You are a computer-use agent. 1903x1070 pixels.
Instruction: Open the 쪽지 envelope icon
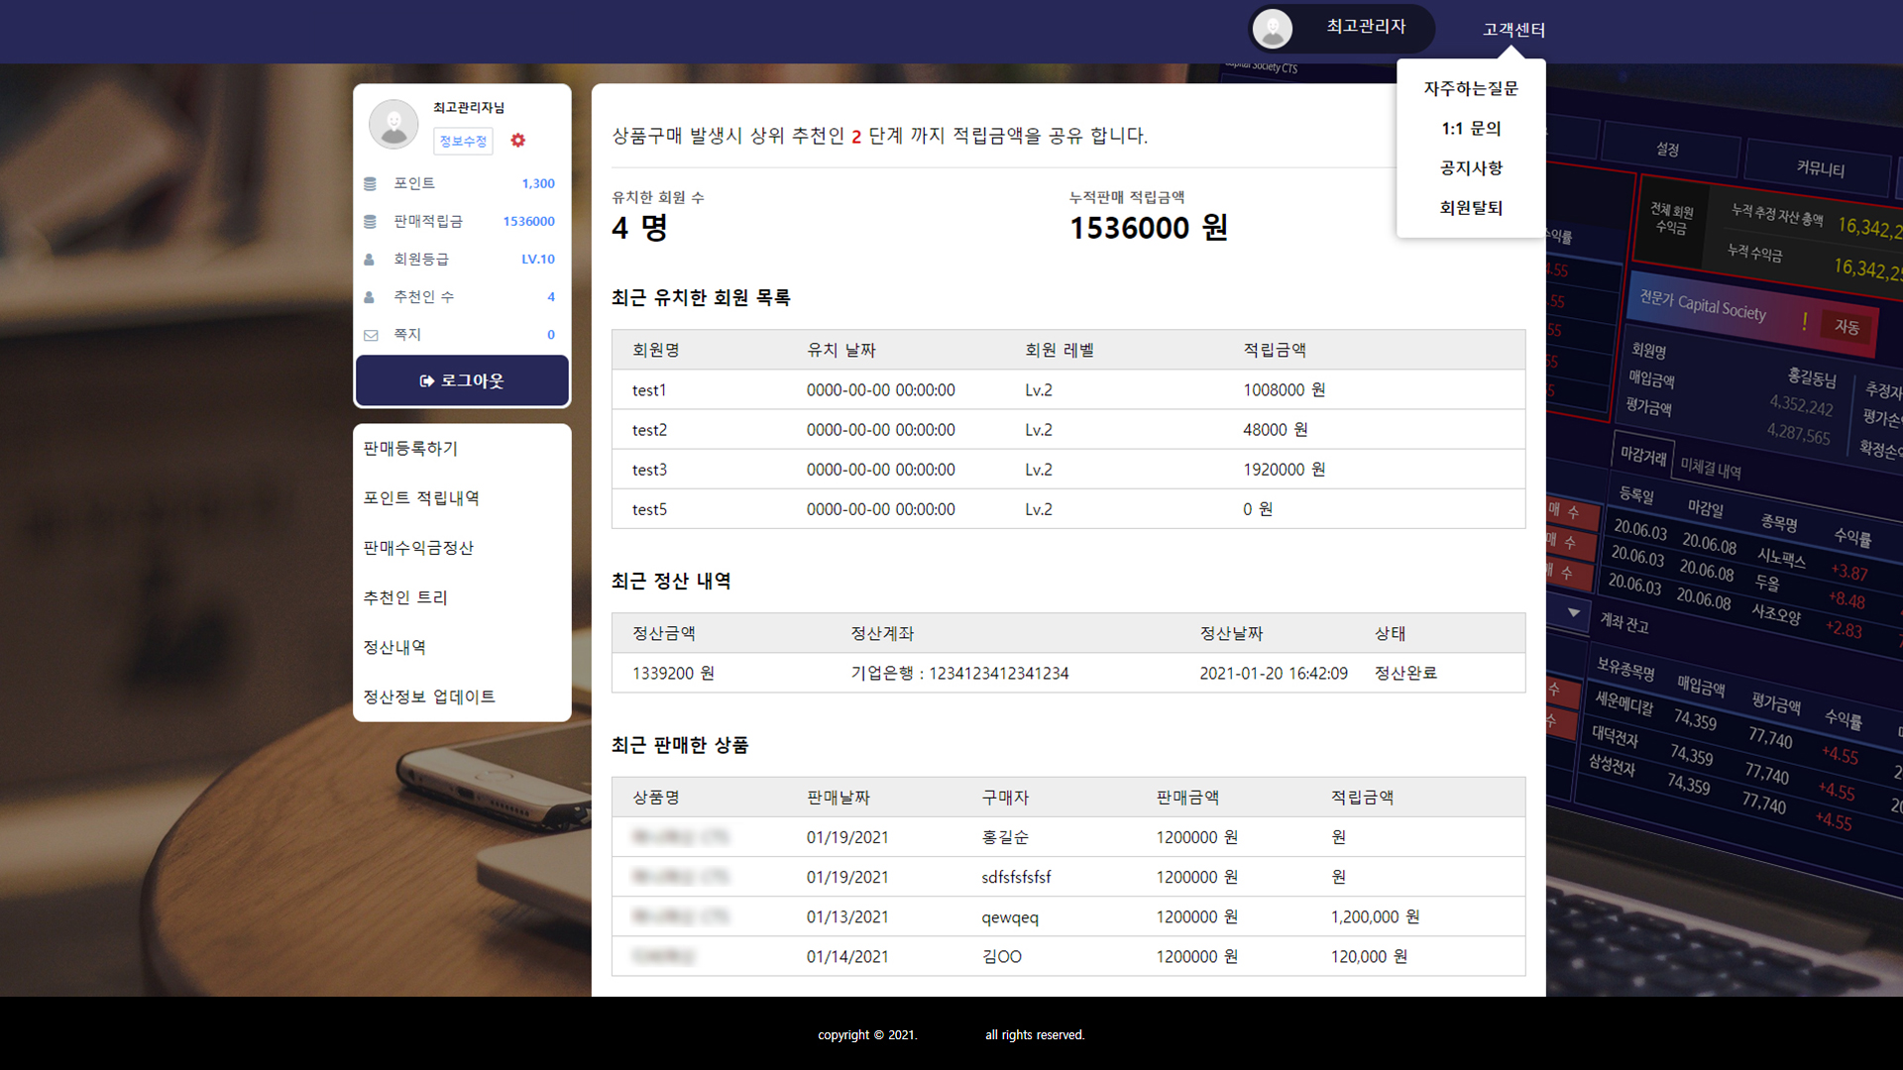pyautogui.click(x=371, y=335)
